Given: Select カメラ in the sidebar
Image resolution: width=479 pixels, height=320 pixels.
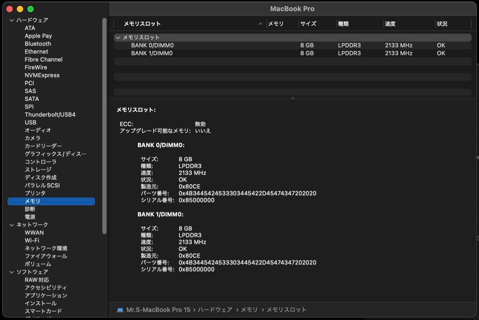Looking at the screenshot, I should pos(32,138).
